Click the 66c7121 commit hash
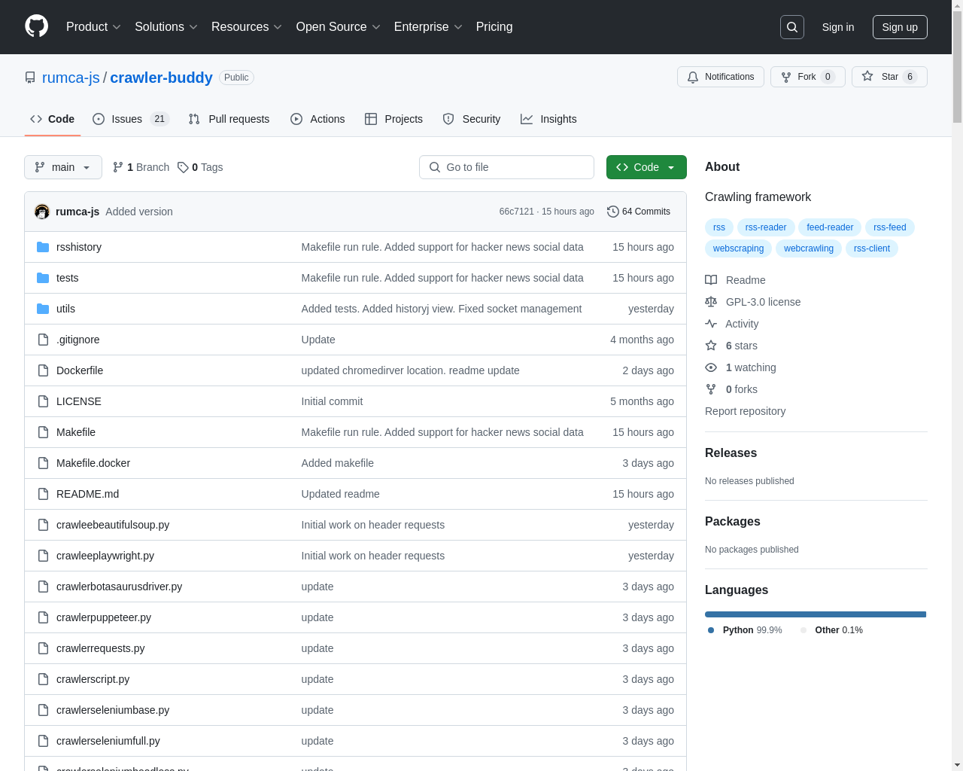 point(516,212)
